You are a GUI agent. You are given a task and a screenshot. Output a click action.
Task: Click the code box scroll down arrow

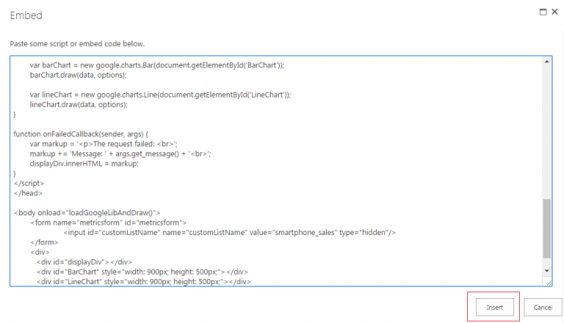(x=547, y=271)
